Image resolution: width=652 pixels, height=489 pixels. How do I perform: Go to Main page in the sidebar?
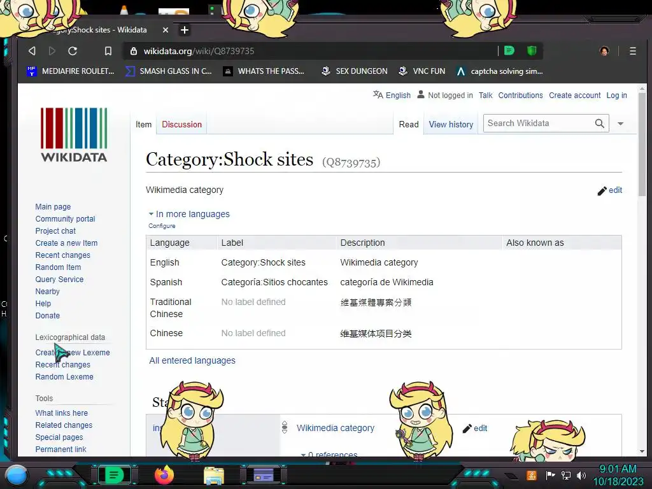53,207
